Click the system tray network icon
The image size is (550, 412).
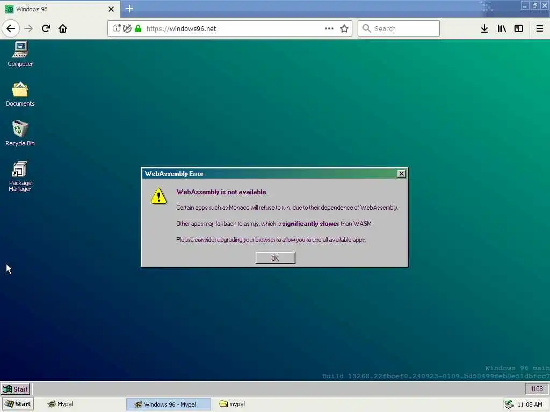[x=509, y=404]
